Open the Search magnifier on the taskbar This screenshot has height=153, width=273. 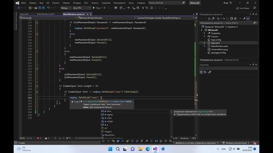118,149
